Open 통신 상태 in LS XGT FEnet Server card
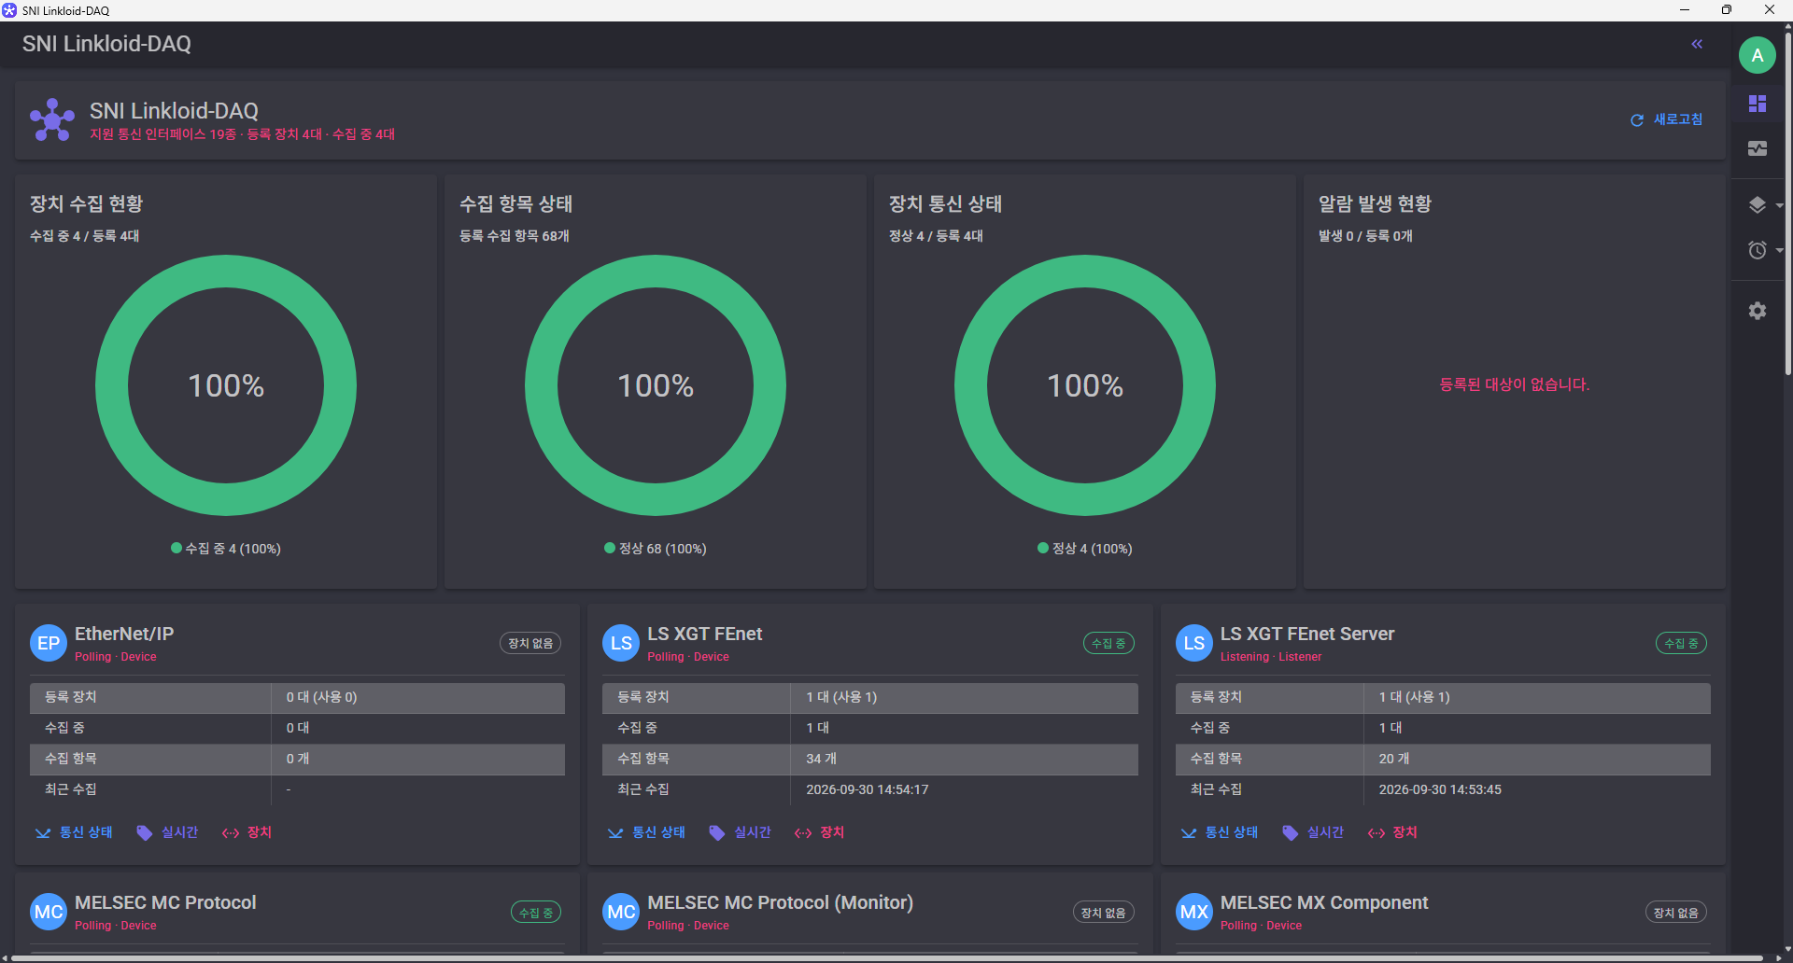The width and height of the screenshot is (1793, 963). click(x=1219, y=832)
